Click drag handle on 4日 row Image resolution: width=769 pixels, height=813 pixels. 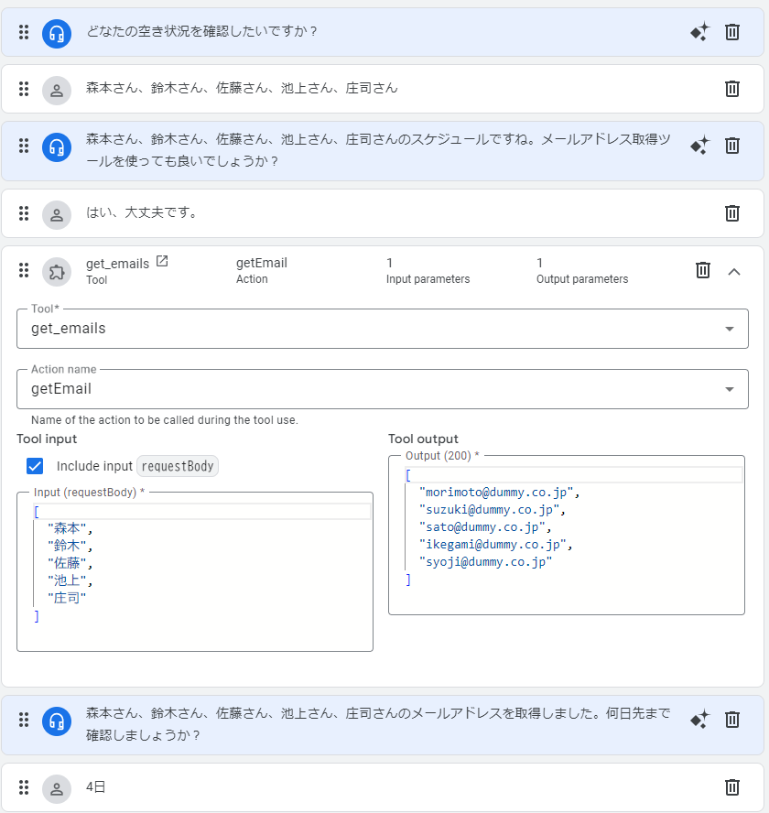tap(24, 787)
